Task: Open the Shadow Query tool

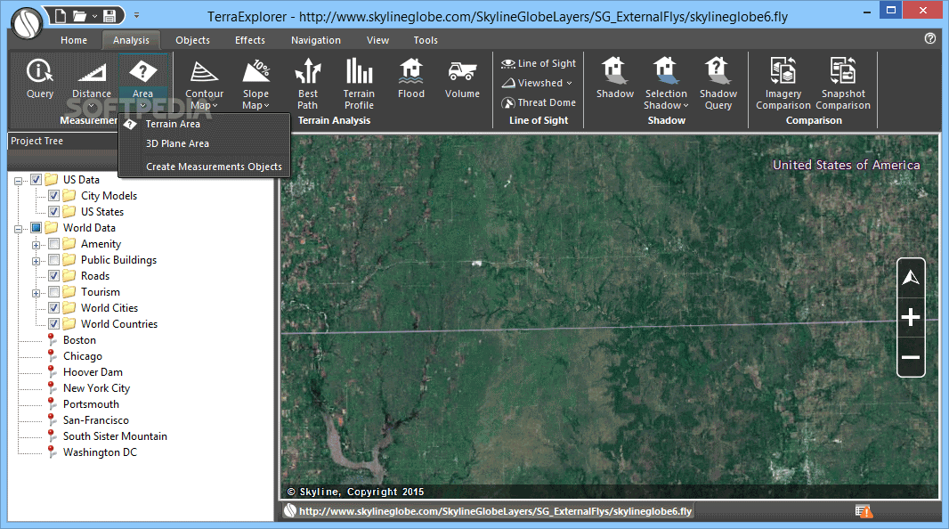Action: [x=718, y=84]
